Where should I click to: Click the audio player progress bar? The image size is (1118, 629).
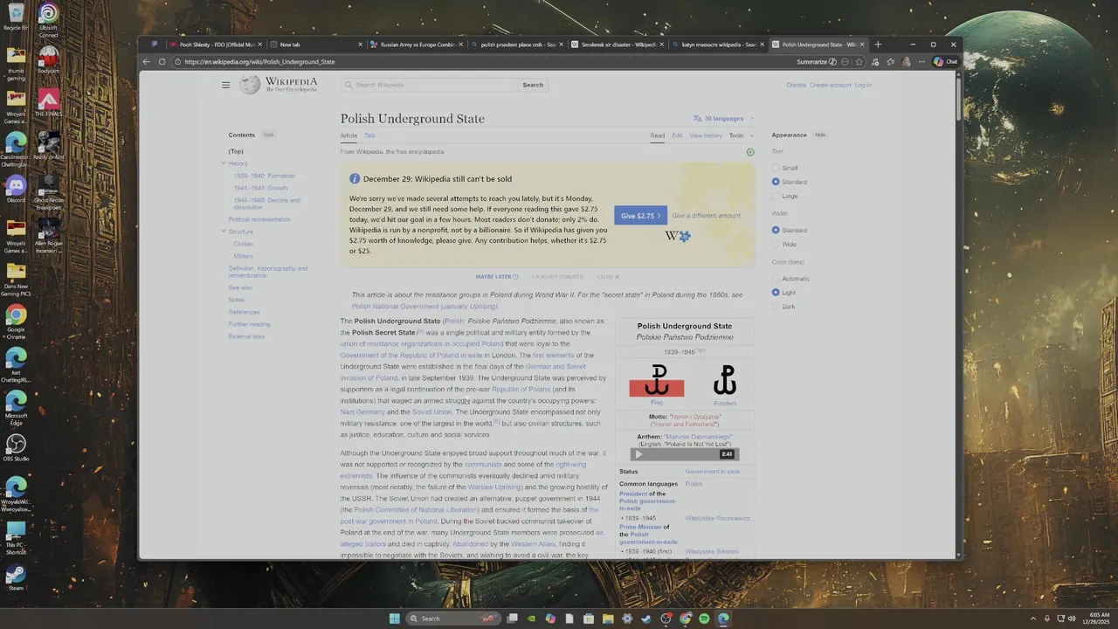[683, 454]
